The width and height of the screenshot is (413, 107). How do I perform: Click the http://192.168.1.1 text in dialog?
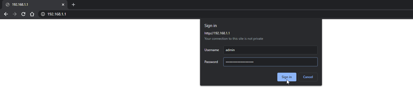tap(217, 33)
